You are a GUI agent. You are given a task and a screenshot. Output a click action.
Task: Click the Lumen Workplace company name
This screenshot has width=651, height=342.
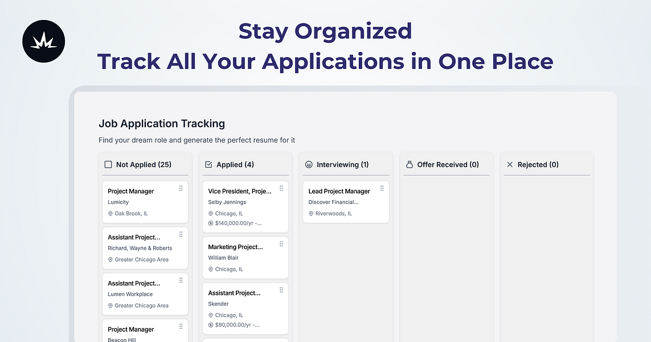(130, 294)
